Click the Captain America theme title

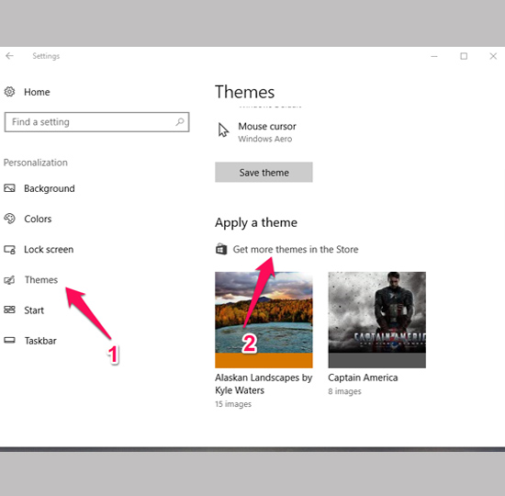point(363,378)
